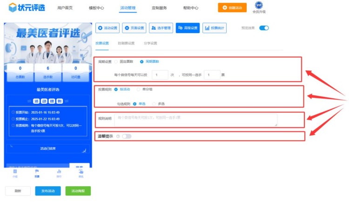Toggle the 预览效果 switch
Image resolution: width=349 pixels, height=202 pixels.
click(264, 28)
